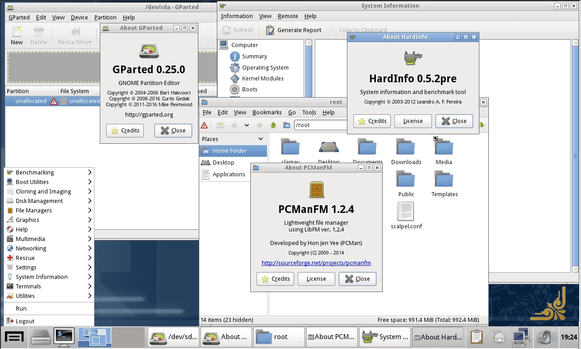Viewport: 581px width, 349px height.
Task: Click the start menu button on taskbar
Action: [x=14, y=337]
